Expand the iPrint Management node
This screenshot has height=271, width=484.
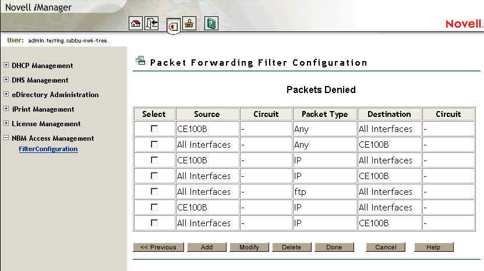point(6,109)
